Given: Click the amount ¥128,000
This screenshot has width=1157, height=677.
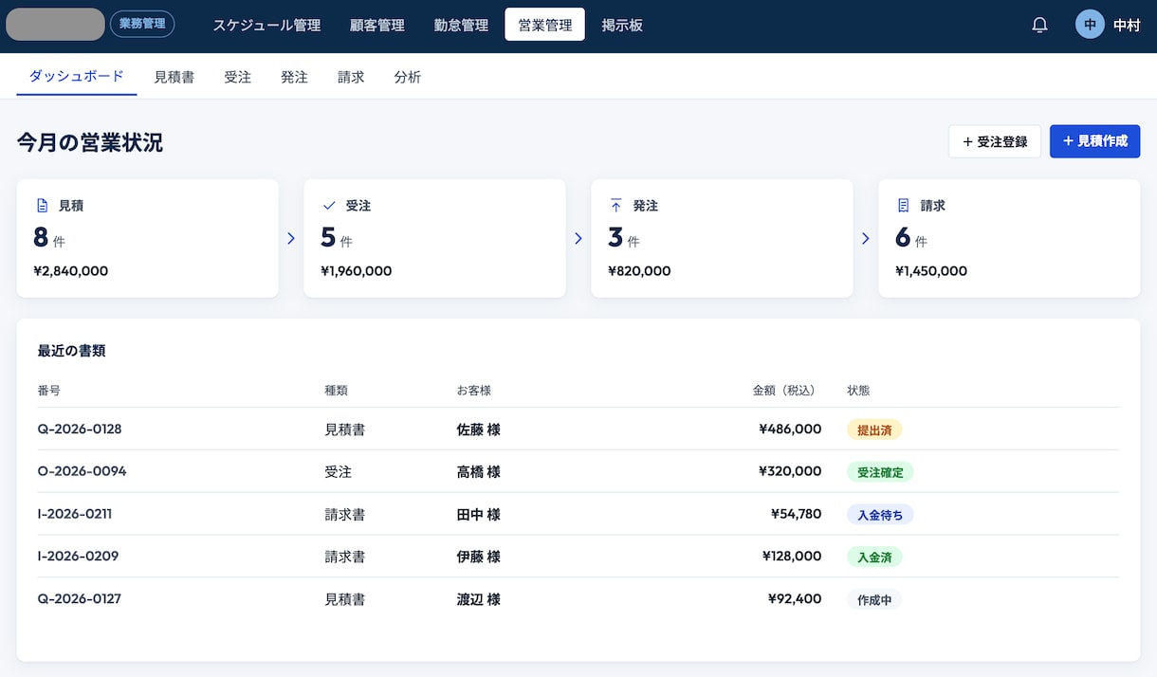Looking at the screenshot, I should pyautogui.click(x=792, y=557).
